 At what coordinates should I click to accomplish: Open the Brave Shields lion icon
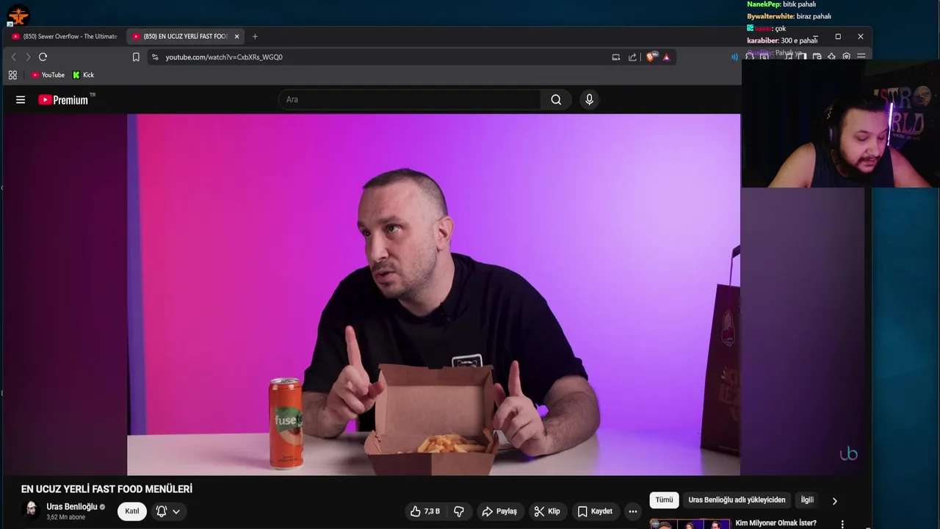[x=651, y=57]
